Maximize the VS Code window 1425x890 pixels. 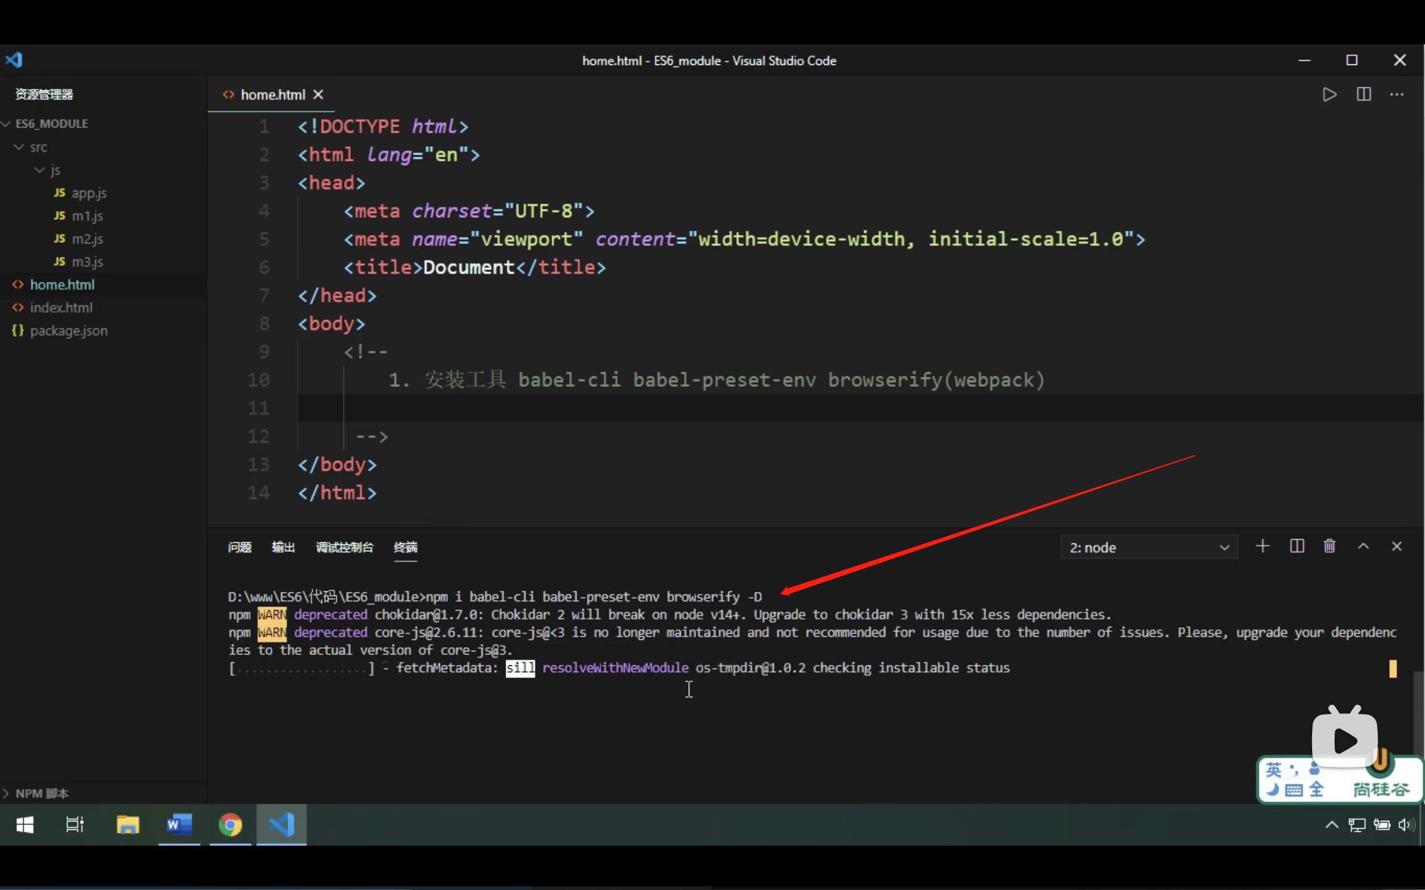[1352, 60]
